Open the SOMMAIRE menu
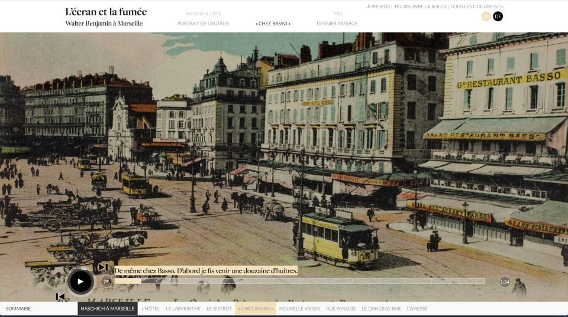Viewport: 568px width, 317px height. (18, 309)
